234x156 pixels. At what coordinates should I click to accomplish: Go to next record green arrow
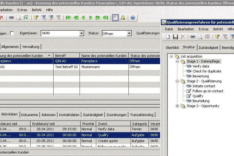[91, 18]
